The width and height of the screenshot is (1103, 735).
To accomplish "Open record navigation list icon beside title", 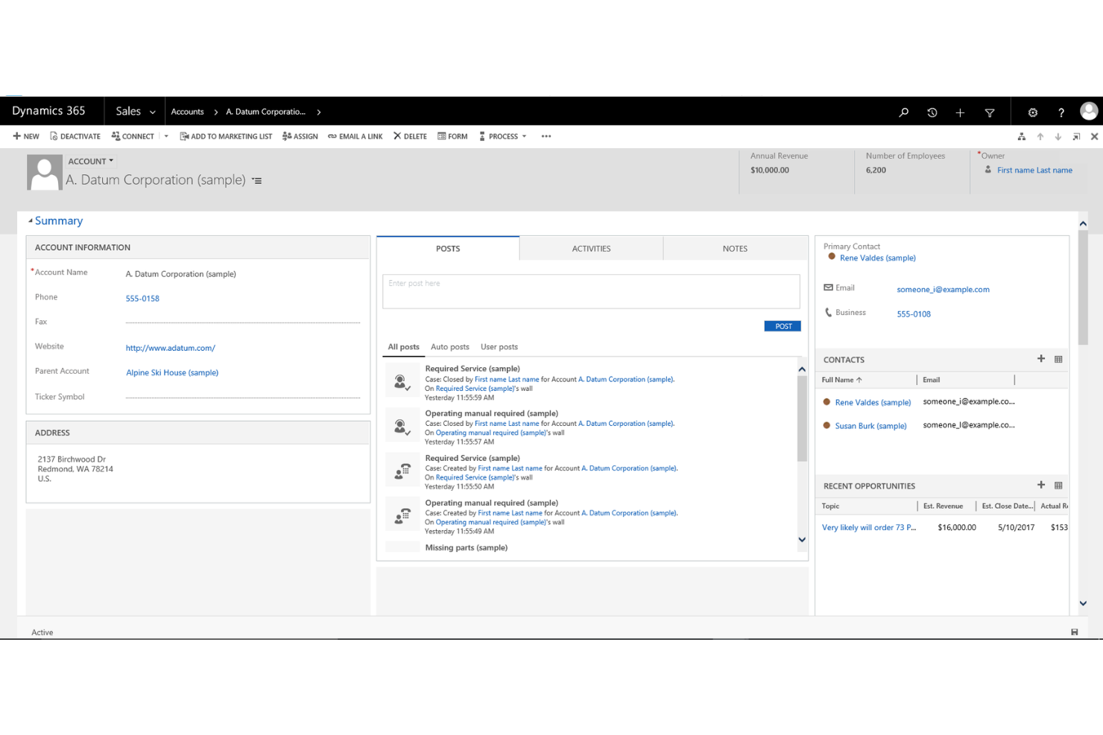I will [x=257, y=181].
